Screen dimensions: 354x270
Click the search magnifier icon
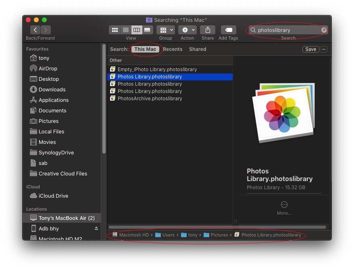(x=253, y=30)
